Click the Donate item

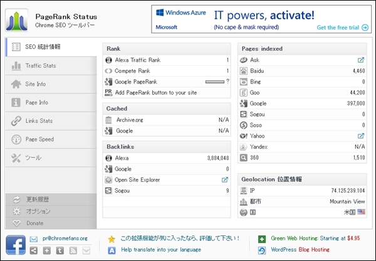(x=51, y=223)
